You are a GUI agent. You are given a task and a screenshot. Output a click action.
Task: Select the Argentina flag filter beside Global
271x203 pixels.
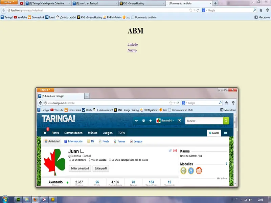(226, 133)
